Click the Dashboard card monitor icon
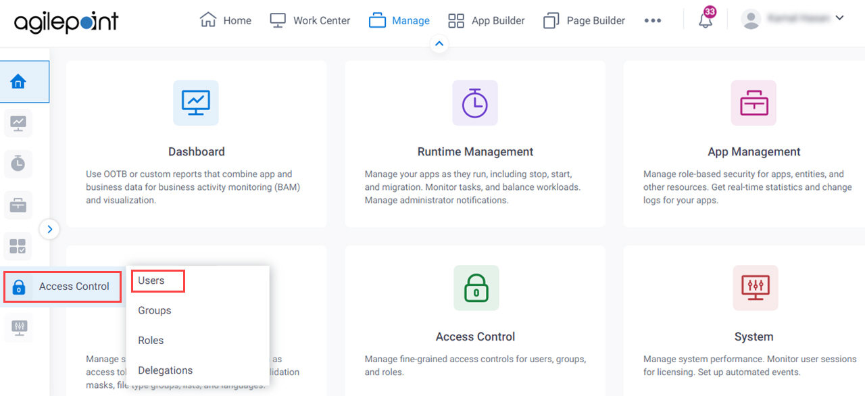 tap(196, 103)
